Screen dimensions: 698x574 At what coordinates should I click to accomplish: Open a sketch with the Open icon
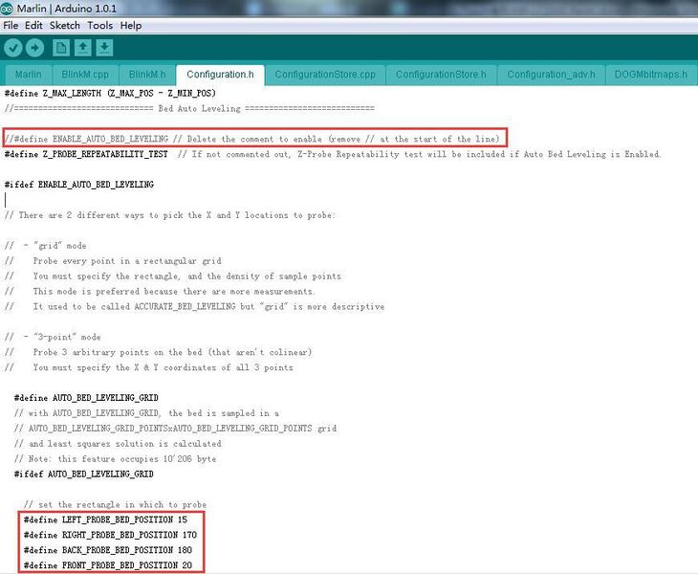click(83, 48)
